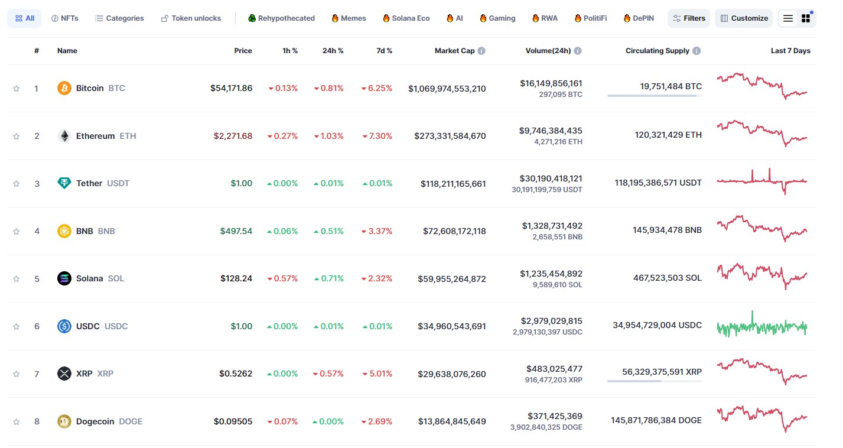Open the Ethereum diamond logo

pyautogui.click(x=64, y=136)
